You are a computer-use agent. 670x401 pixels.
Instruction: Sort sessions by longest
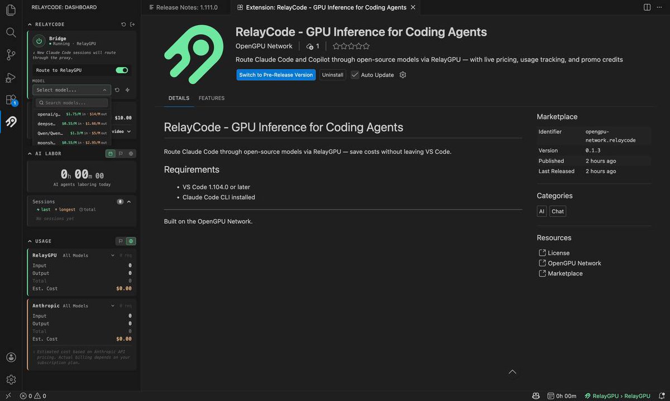tap(65, 210)
